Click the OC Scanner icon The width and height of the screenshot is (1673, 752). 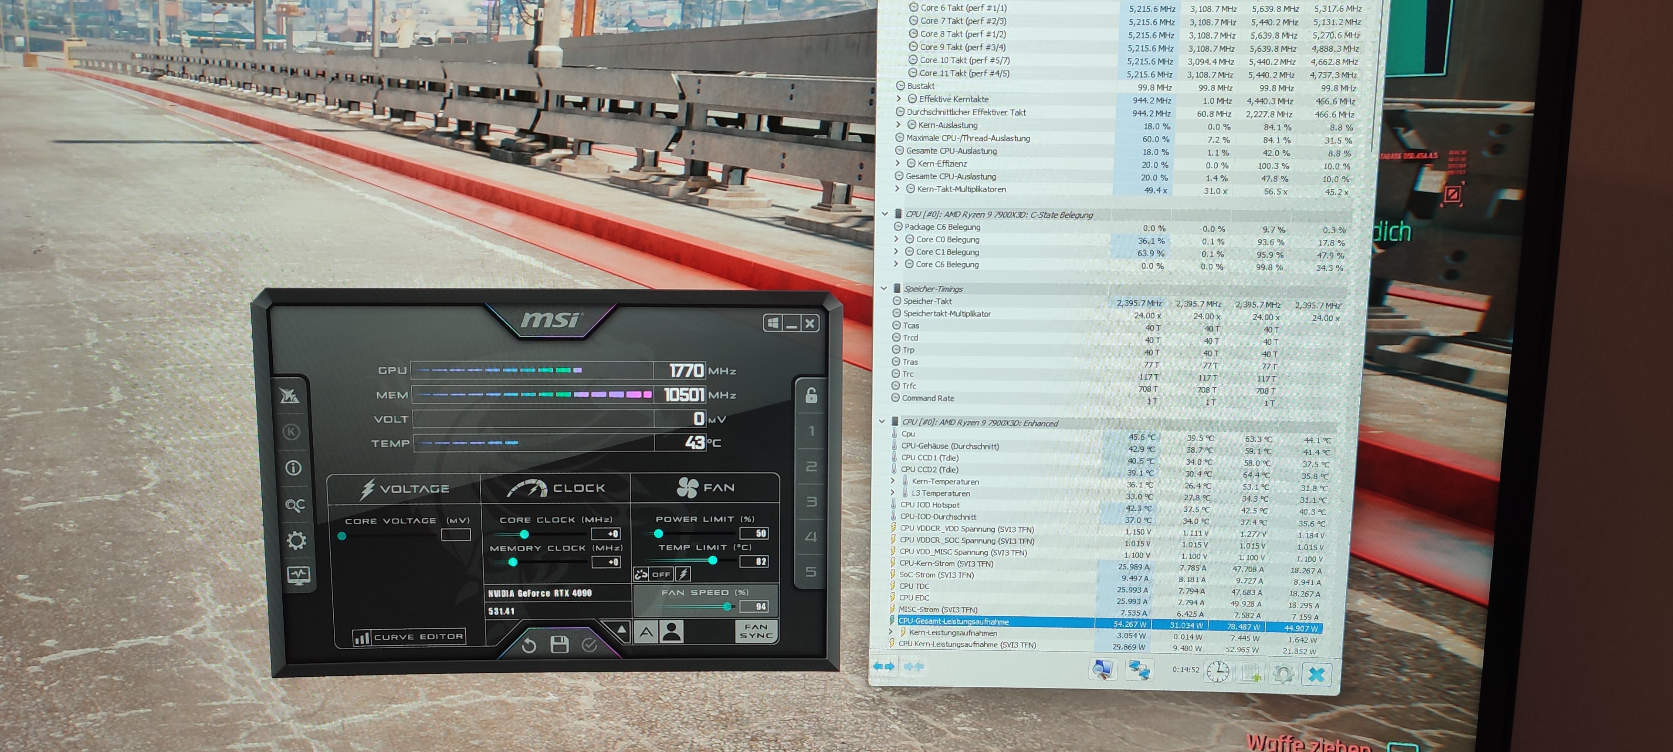coord(295,505)
